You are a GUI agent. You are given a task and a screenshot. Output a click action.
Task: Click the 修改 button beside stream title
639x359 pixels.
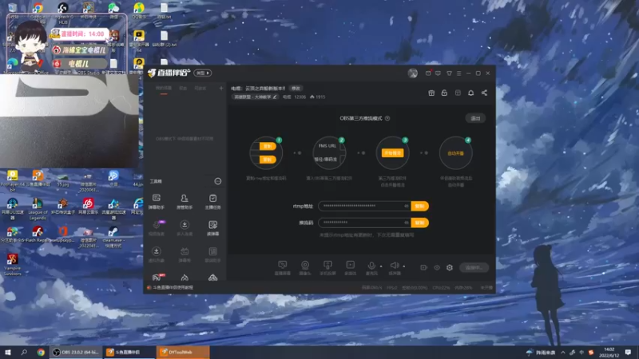pyautogui.click(x=296, y=89)
